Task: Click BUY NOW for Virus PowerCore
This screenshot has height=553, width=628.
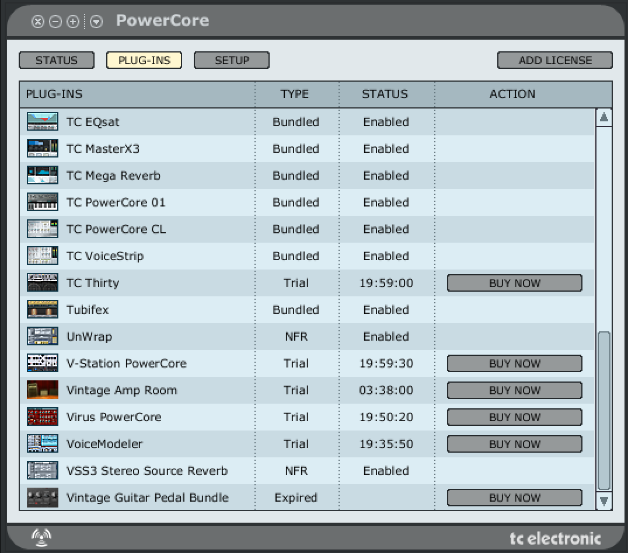Action: tap(515, 417)
